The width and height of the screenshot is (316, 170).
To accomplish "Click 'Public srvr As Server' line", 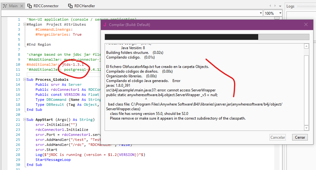I will (58, 85).
